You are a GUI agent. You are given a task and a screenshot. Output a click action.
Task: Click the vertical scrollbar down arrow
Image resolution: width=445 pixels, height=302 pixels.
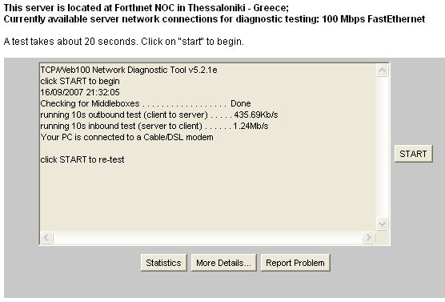tap(382, 223)
